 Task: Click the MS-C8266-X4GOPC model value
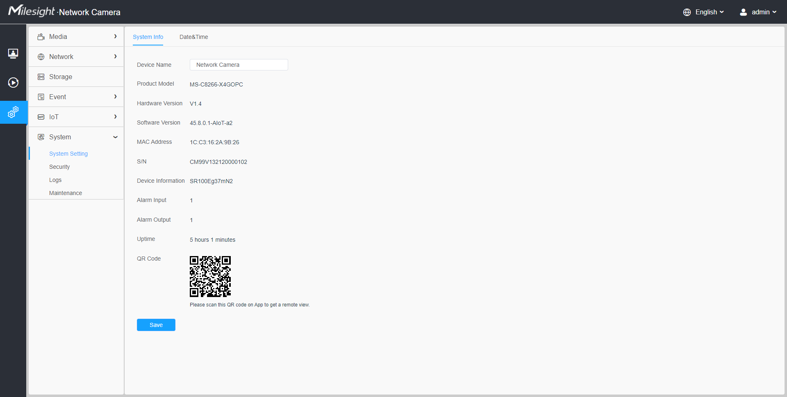(216, 84)
